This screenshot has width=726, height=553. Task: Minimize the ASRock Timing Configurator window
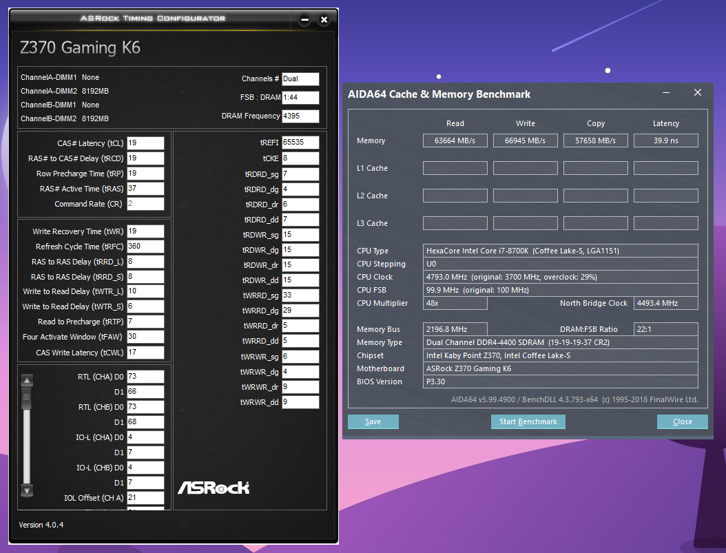coord(304,19)
